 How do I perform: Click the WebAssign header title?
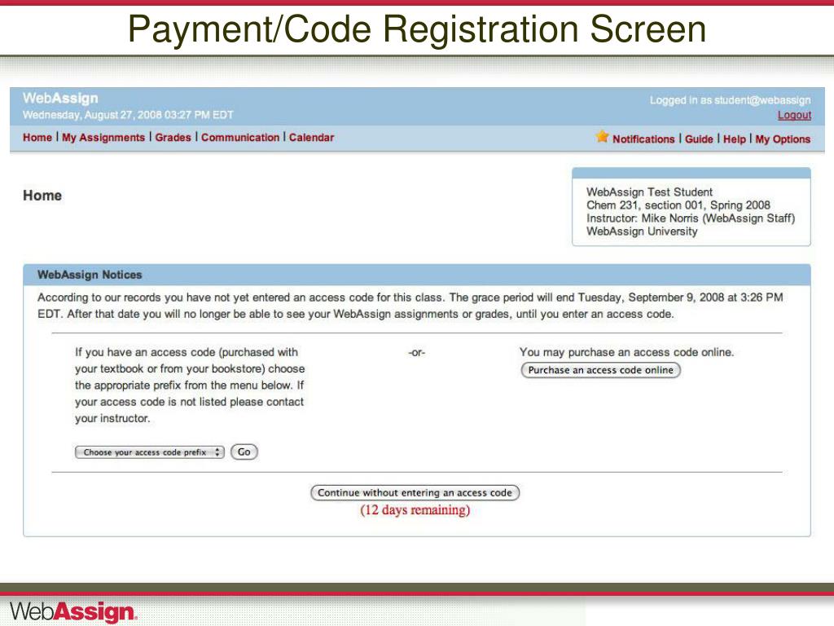[x=60, y=98]
